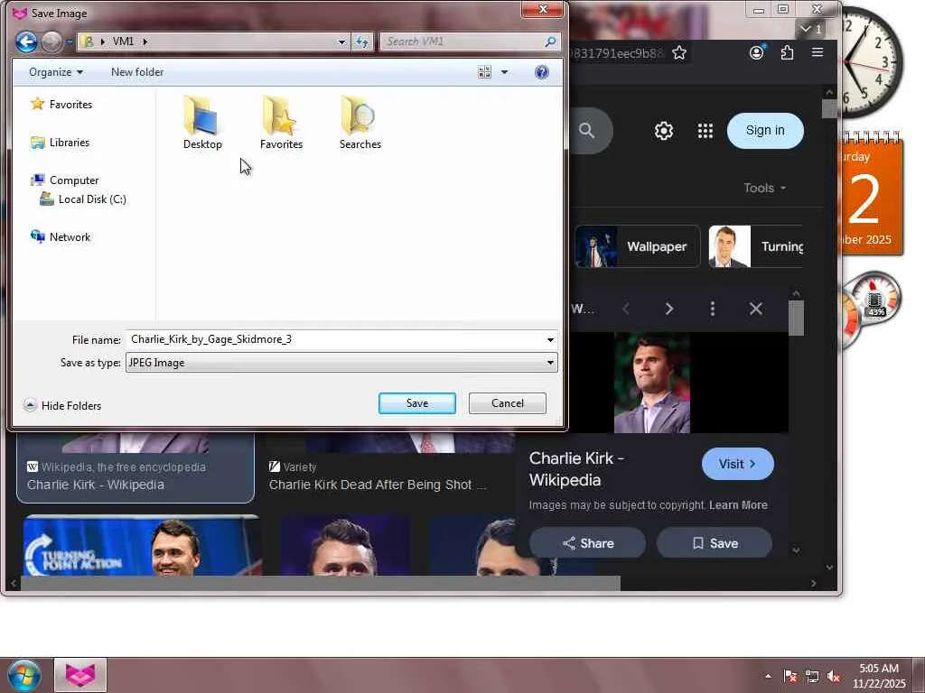Viewport: 925px width, 693px height.
Task: Click the network tray icon
Action: [812, 677]
